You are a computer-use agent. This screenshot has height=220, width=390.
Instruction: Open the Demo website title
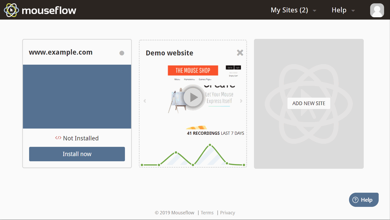(x=169, y=53)
